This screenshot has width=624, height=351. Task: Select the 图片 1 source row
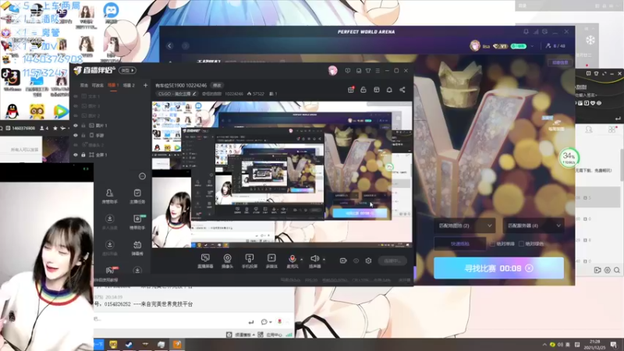point(110,126)
